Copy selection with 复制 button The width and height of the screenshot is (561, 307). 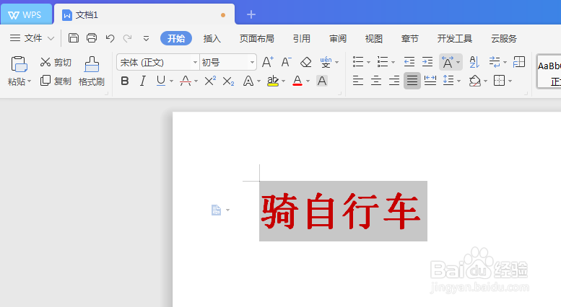tap(56, 81)
